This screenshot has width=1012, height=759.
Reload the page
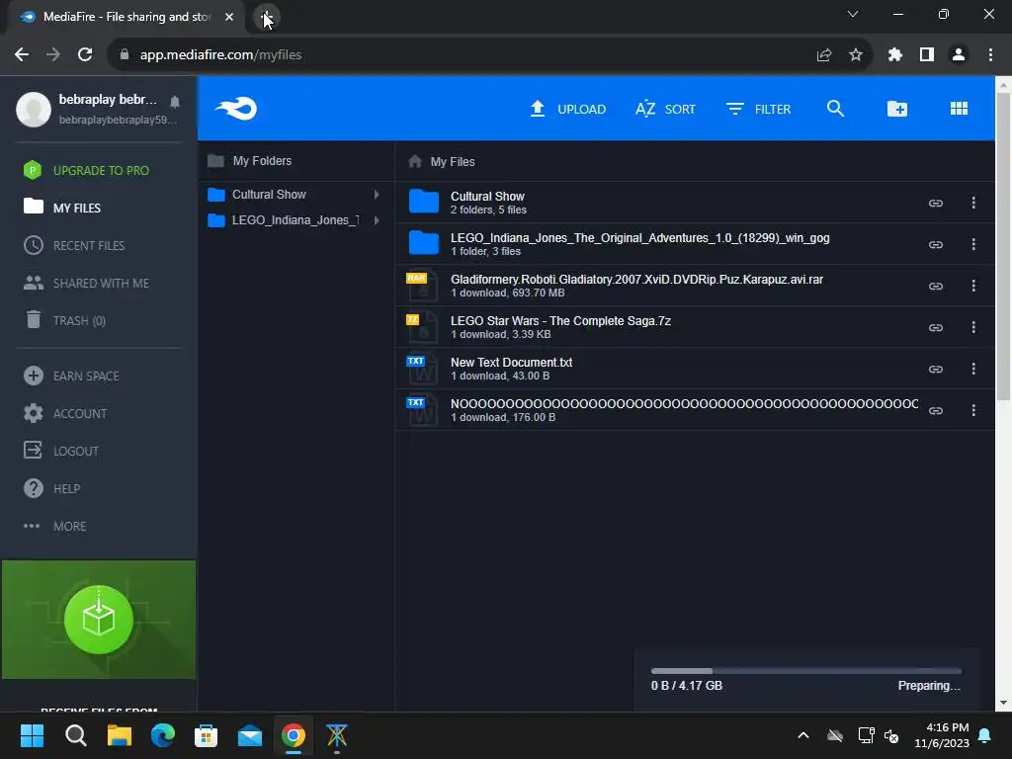85,54
